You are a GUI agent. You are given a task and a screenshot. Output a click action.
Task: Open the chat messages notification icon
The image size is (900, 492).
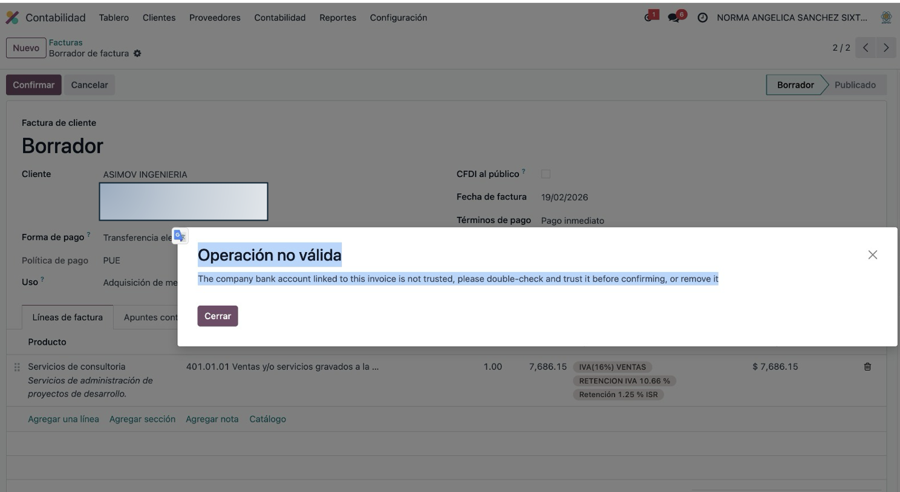(674, 18)
